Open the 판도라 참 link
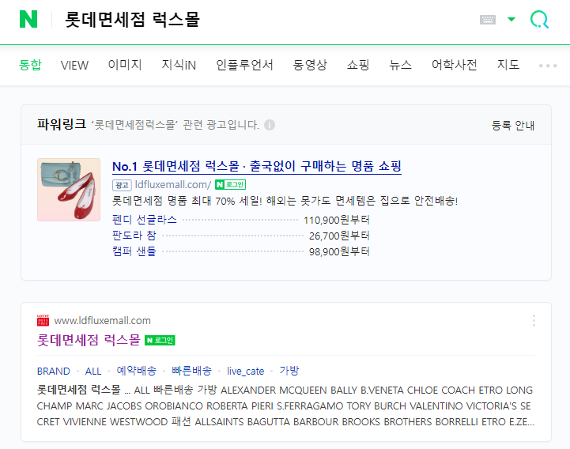570x449 pixels. pos(134,236)
